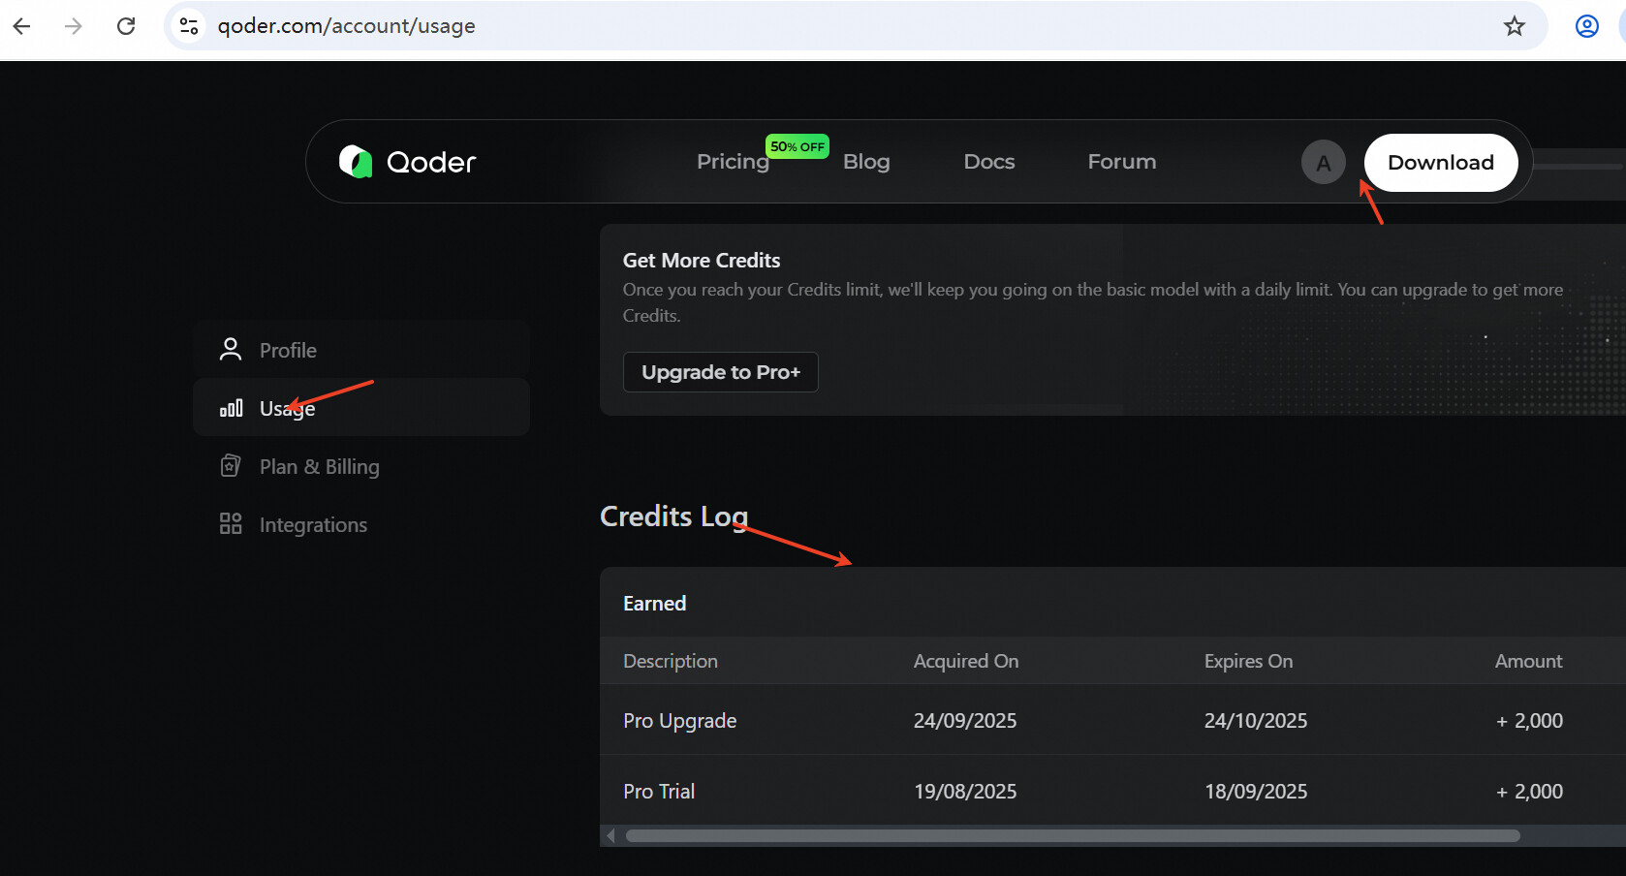Screen dimensions: 1626x876
Task: Click the Plan & Billing icon
Action: coord(231,466)
